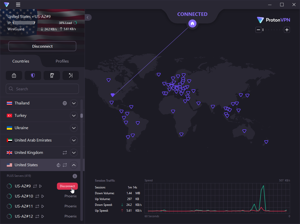Viewport: 300px width, 224px height.
Task: Expand the Ukraine server list
Action: 74,128
